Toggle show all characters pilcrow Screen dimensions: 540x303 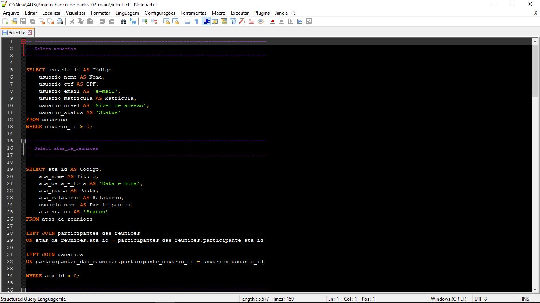[196, 21]
